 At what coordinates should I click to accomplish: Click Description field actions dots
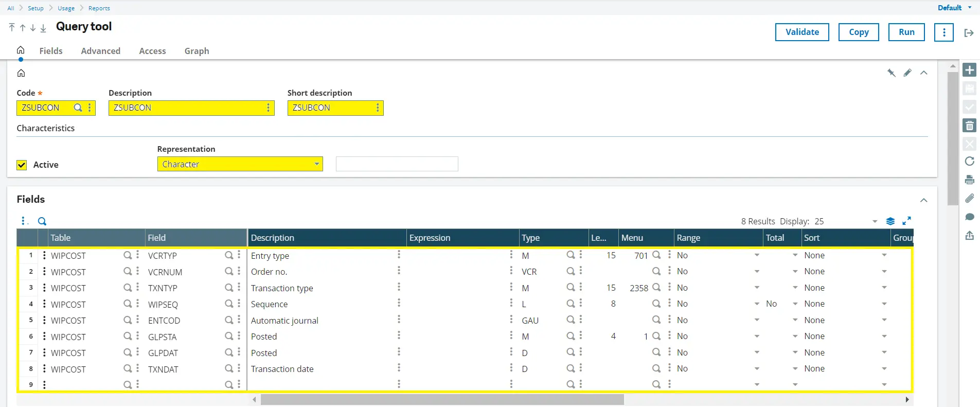pyautogui.click(x=268, y=108)
